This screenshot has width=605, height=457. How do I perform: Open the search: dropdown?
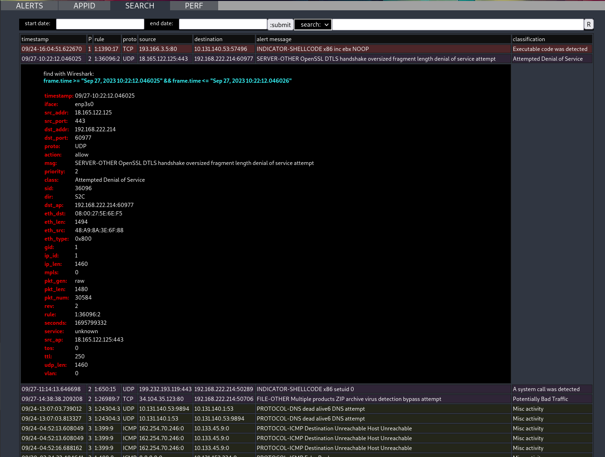[x=313, y=25]
